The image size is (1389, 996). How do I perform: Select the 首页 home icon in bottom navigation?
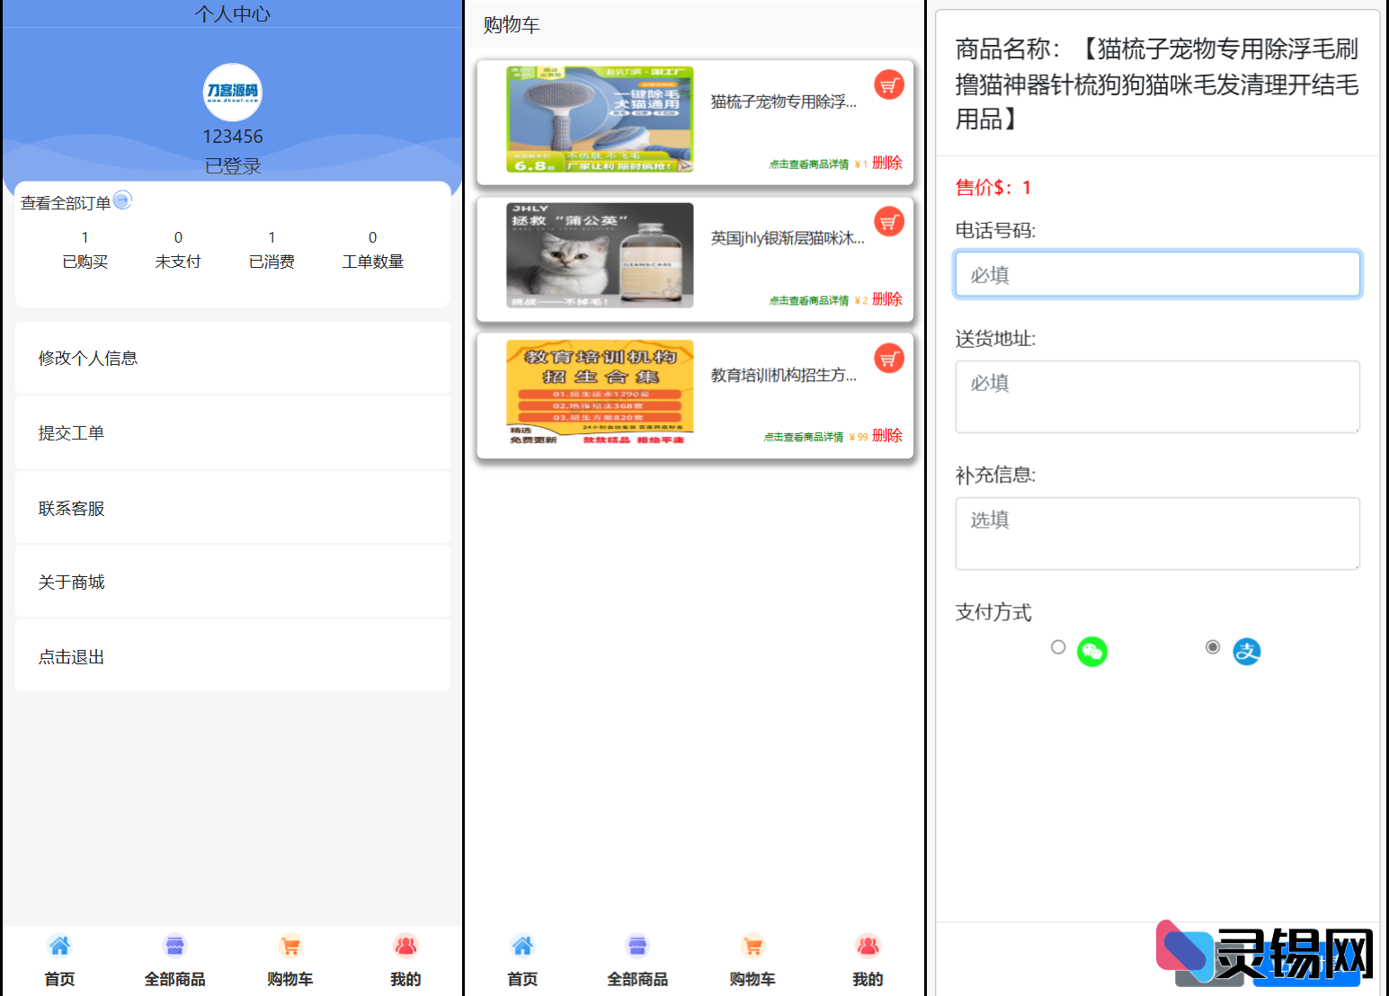pyautogui.click(x=59, y=946)
